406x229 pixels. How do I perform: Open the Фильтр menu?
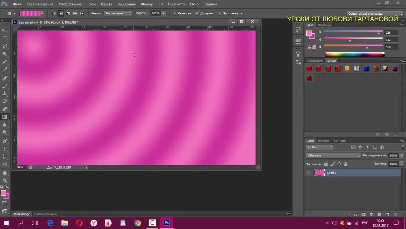[x=147, y=4]
